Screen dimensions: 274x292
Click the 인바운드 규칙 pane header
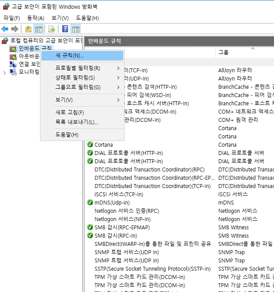point(179,41)
